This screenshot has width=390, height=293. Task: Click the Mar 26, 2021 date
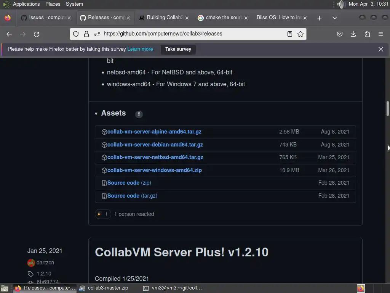[x=334, y=171]
